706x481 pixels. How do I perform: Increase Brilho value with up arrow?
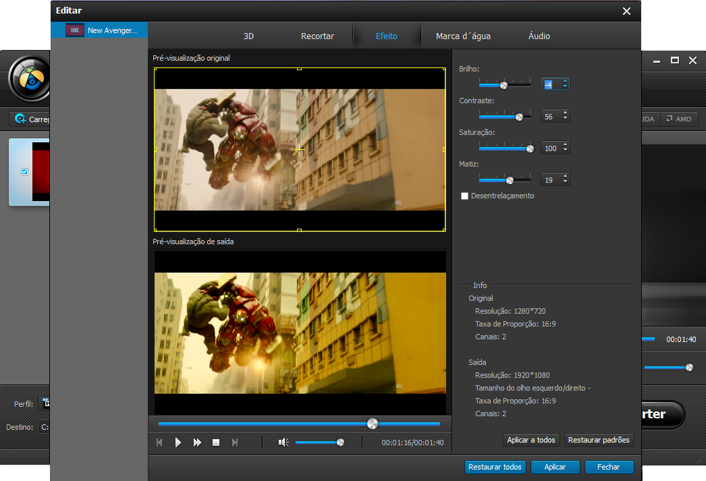(565, 81)
